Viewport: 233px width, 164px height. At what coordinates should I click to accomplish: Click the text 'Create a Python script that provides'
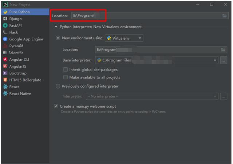point(86,112)
